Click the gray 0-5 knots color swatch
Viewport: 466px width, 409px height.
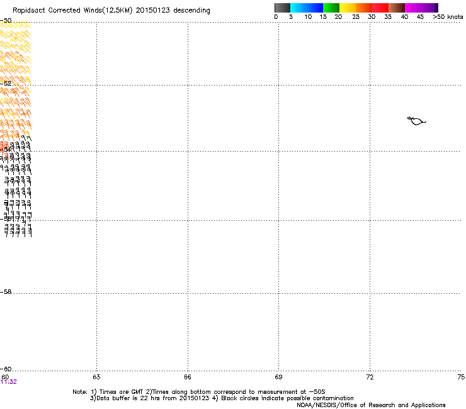tap(282, 8)
